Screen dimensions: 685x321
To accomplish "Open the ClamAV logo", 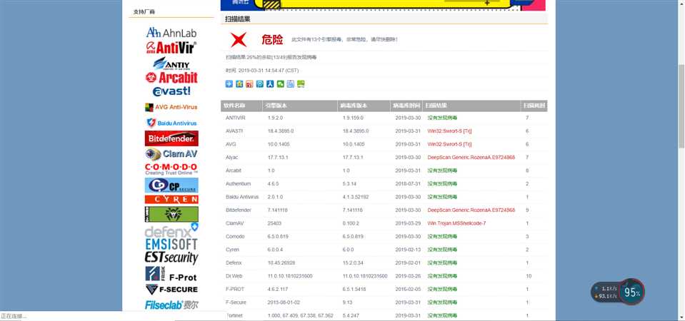I will [x=171, y=154].
